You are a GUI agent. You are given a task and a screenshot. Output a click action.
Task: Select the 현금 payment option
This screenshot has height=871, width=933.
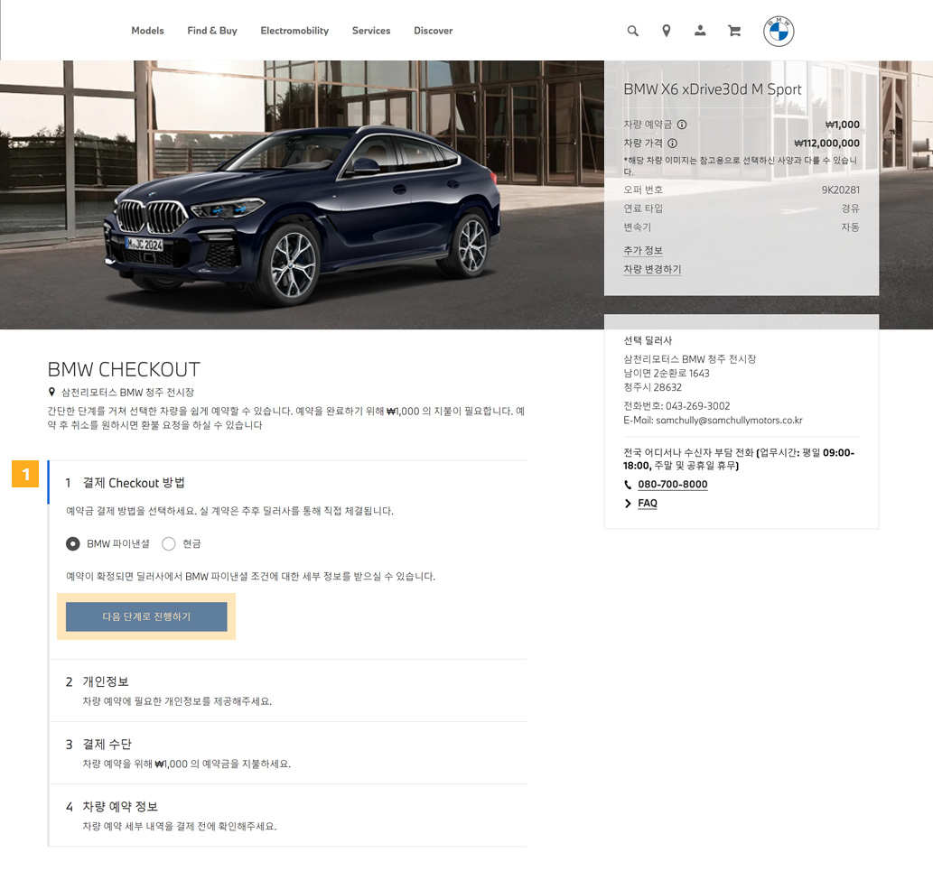[169, 543]
